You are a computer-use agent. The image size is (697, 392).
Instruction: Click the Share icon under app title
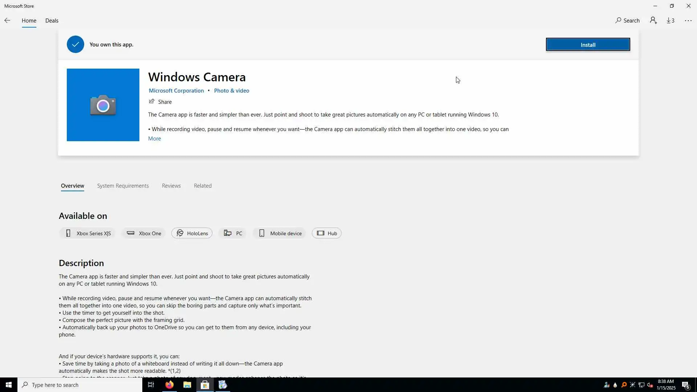(x=152, y=102)
